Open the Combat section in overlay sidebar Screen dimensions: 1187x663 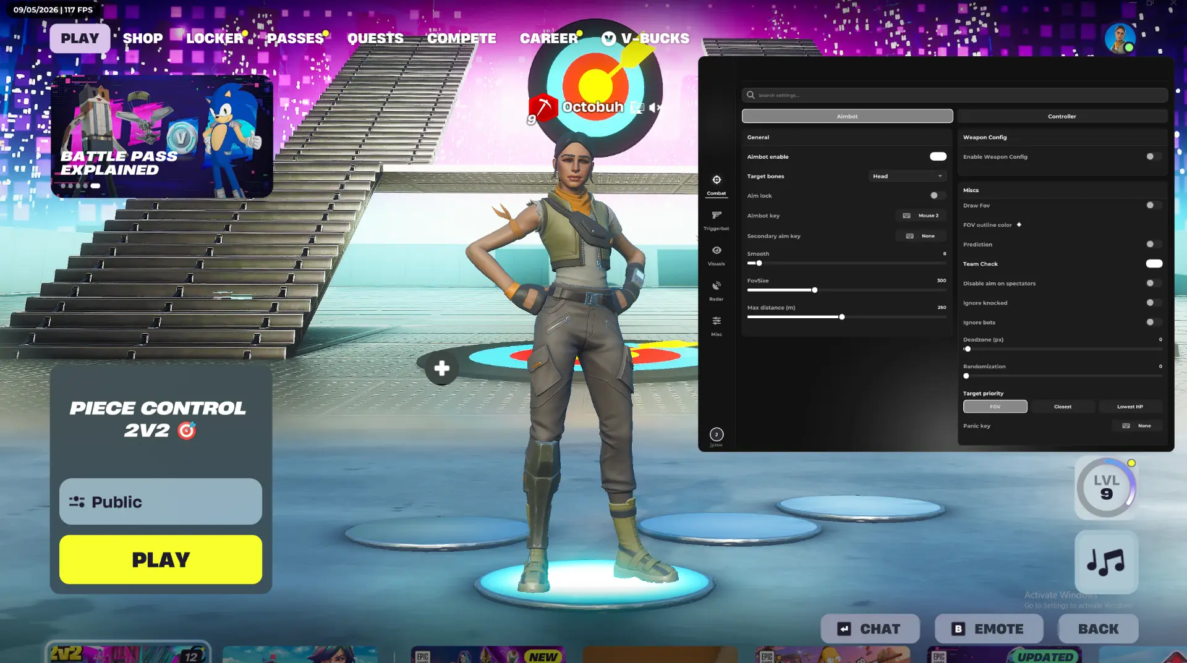pyautogui.click(x=717, y=185)
